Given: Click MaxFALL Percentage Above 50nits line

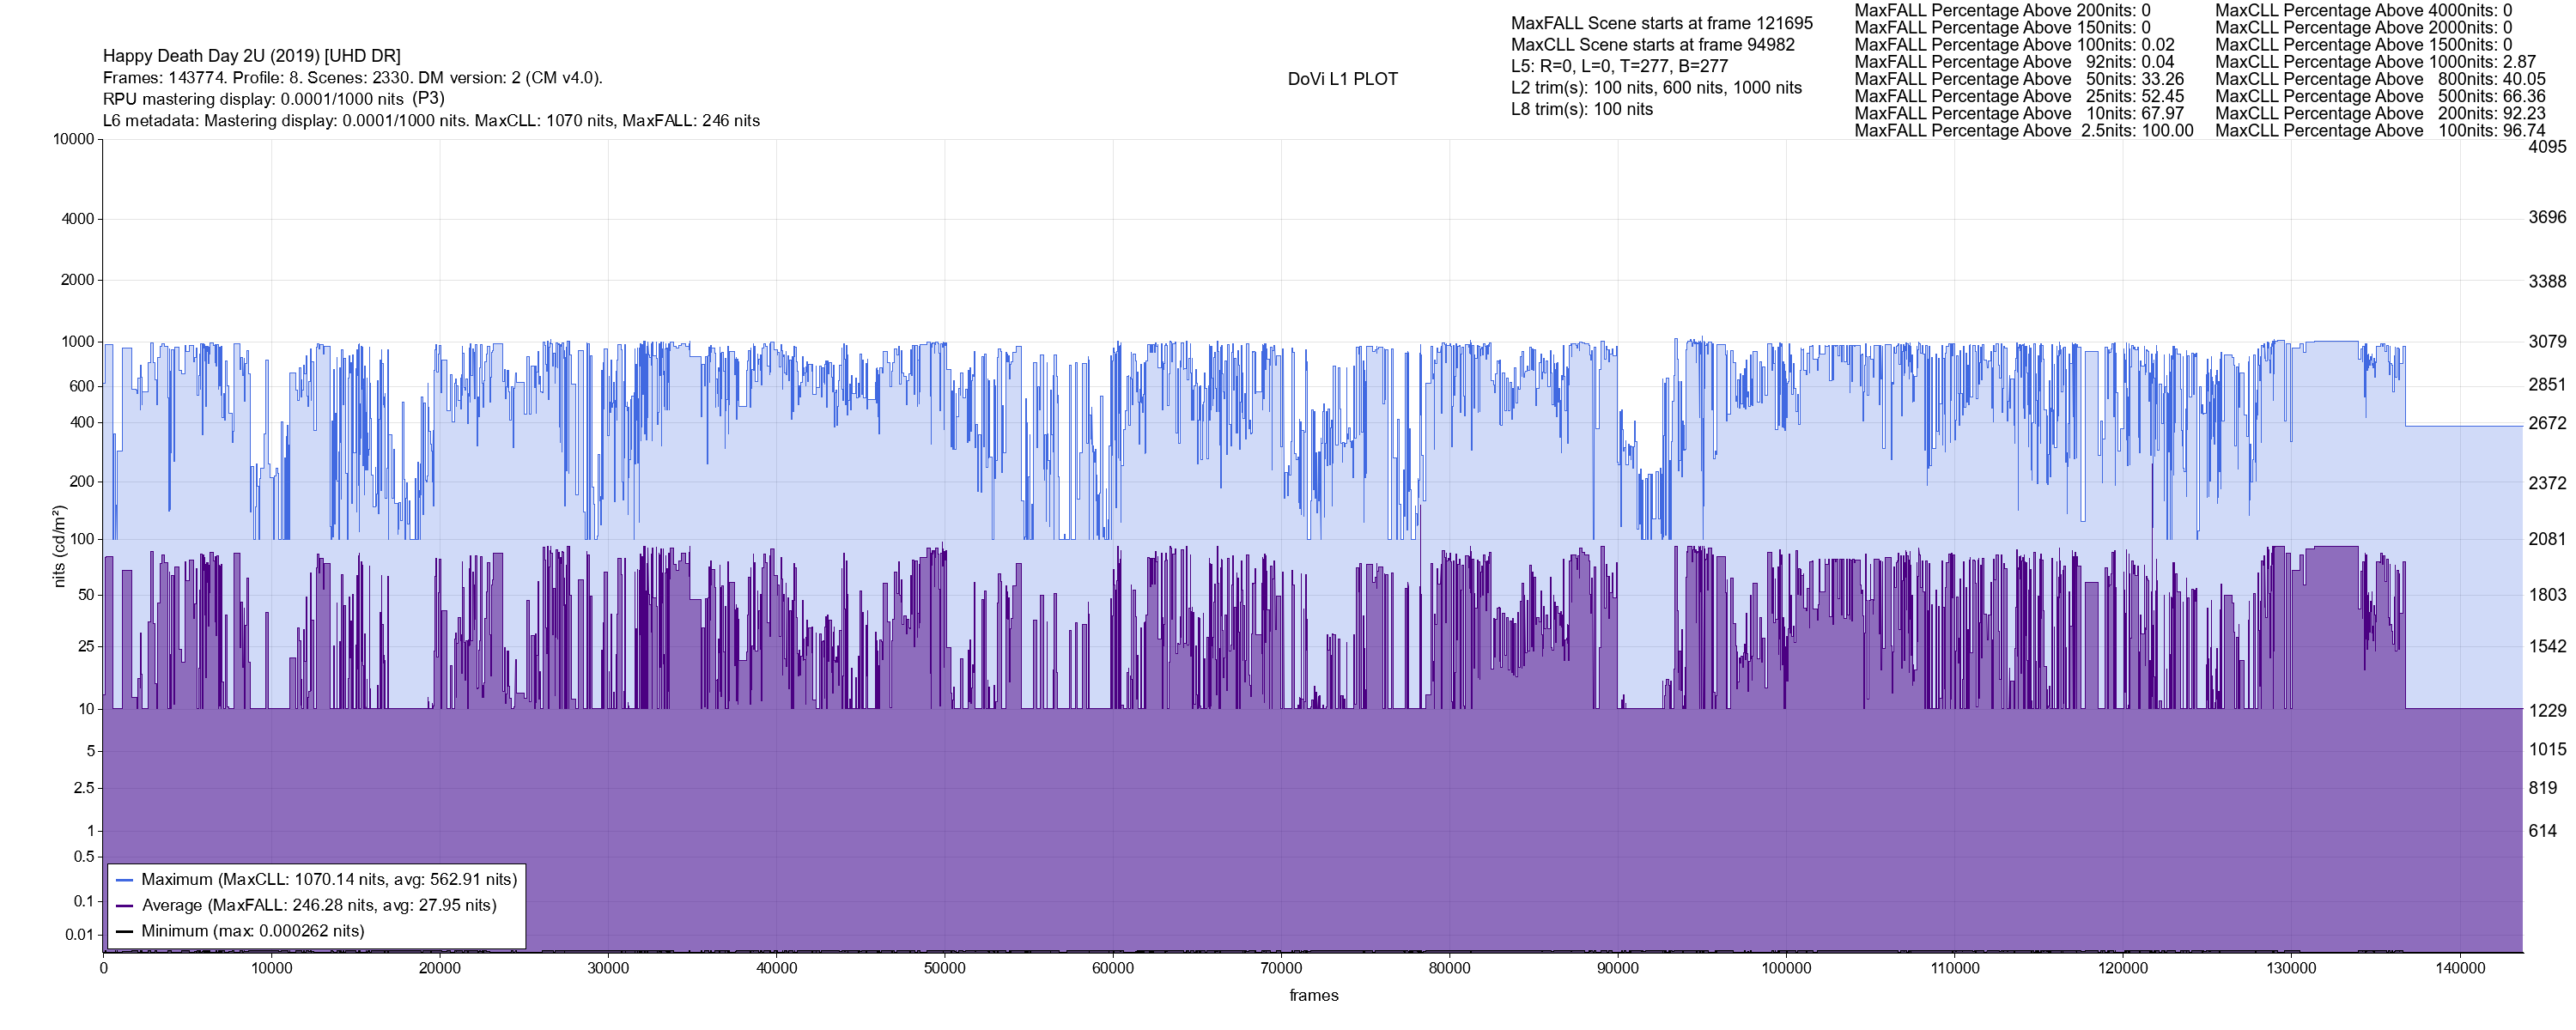Looking at the screenshot, I should [x=2018, y=79].
